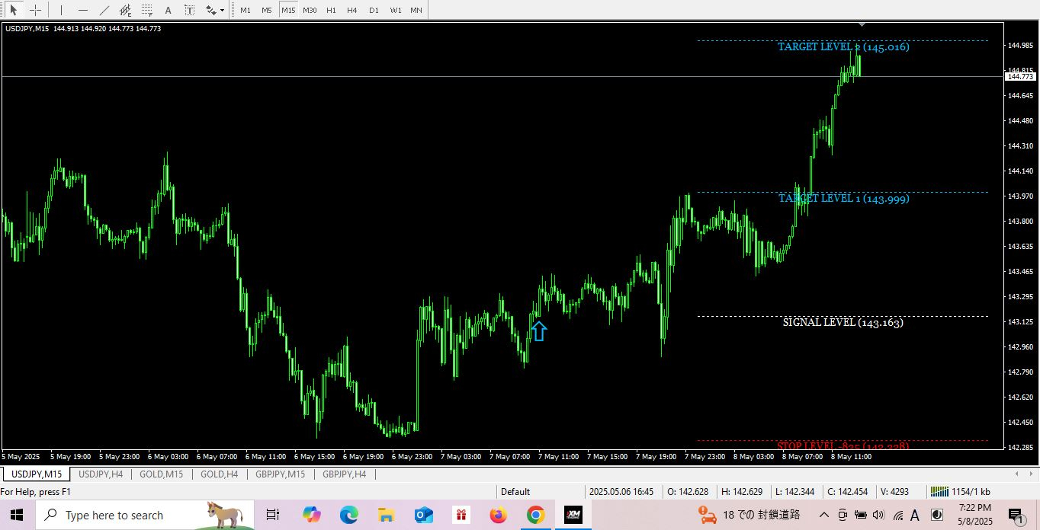Pick the Trendline drawing tool

coord(104,11)
